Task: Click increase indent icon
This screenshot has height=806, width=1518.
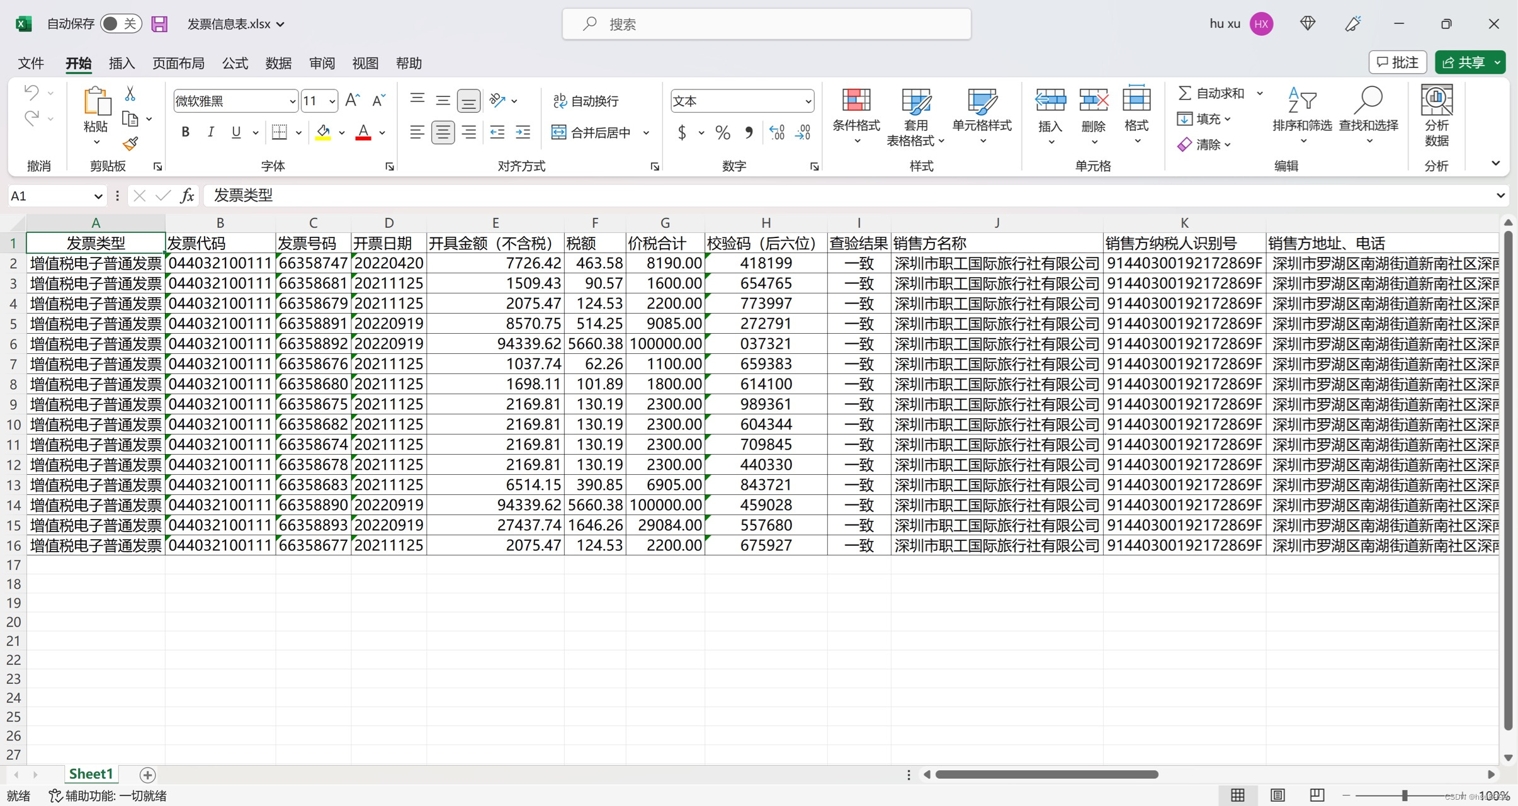Action: pos(523,132)
